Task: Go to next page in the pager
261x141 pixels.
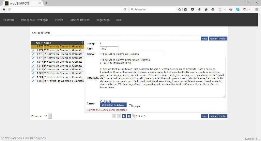Action: [x=124, y=116]
